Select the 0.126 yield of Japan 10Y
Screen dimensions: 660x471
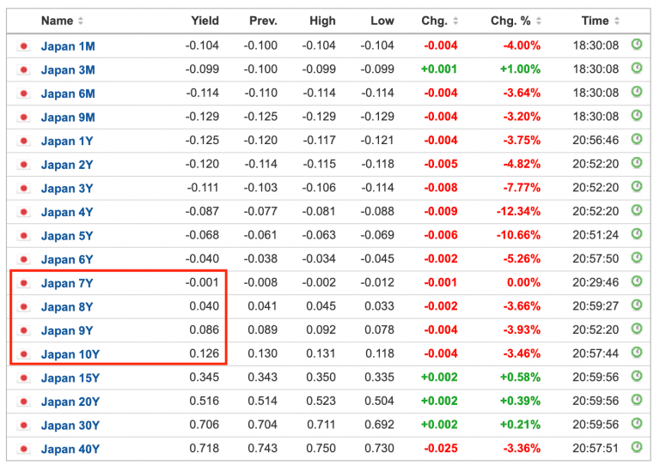click(205, 353)
